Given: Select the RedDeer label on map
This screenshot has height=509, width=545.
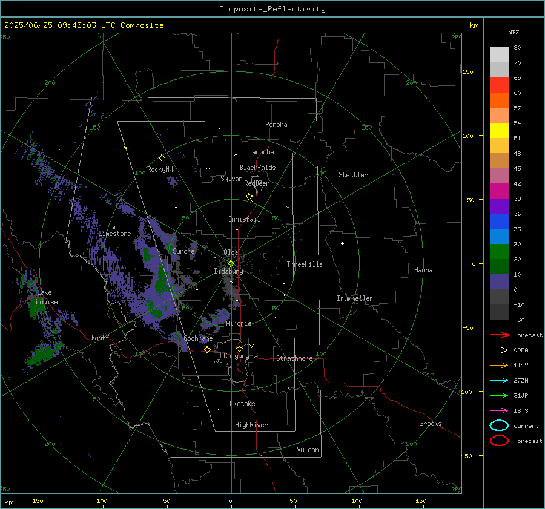Looking at the screenshot, I should click(x=257, y=183).
